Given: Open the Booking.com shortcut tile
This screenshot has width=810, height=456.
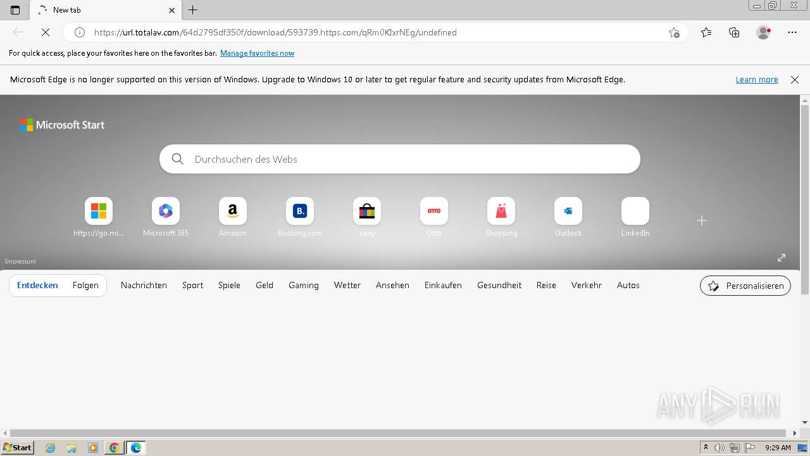Looking at the screenshot, I should pyautogui.click(x=300, y=217).
